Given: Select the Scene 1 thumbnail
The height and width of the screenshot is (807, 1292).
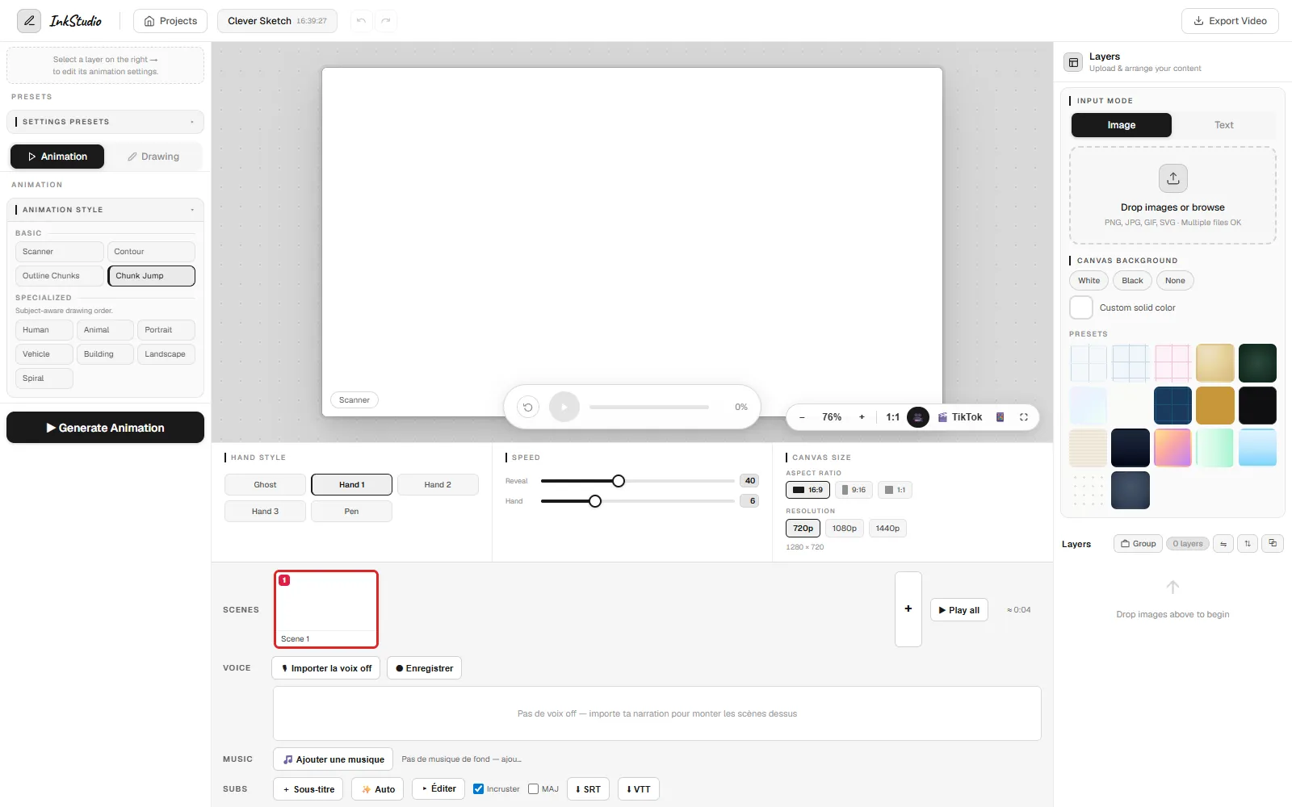Looking at the screenshot, I should 326,609.
